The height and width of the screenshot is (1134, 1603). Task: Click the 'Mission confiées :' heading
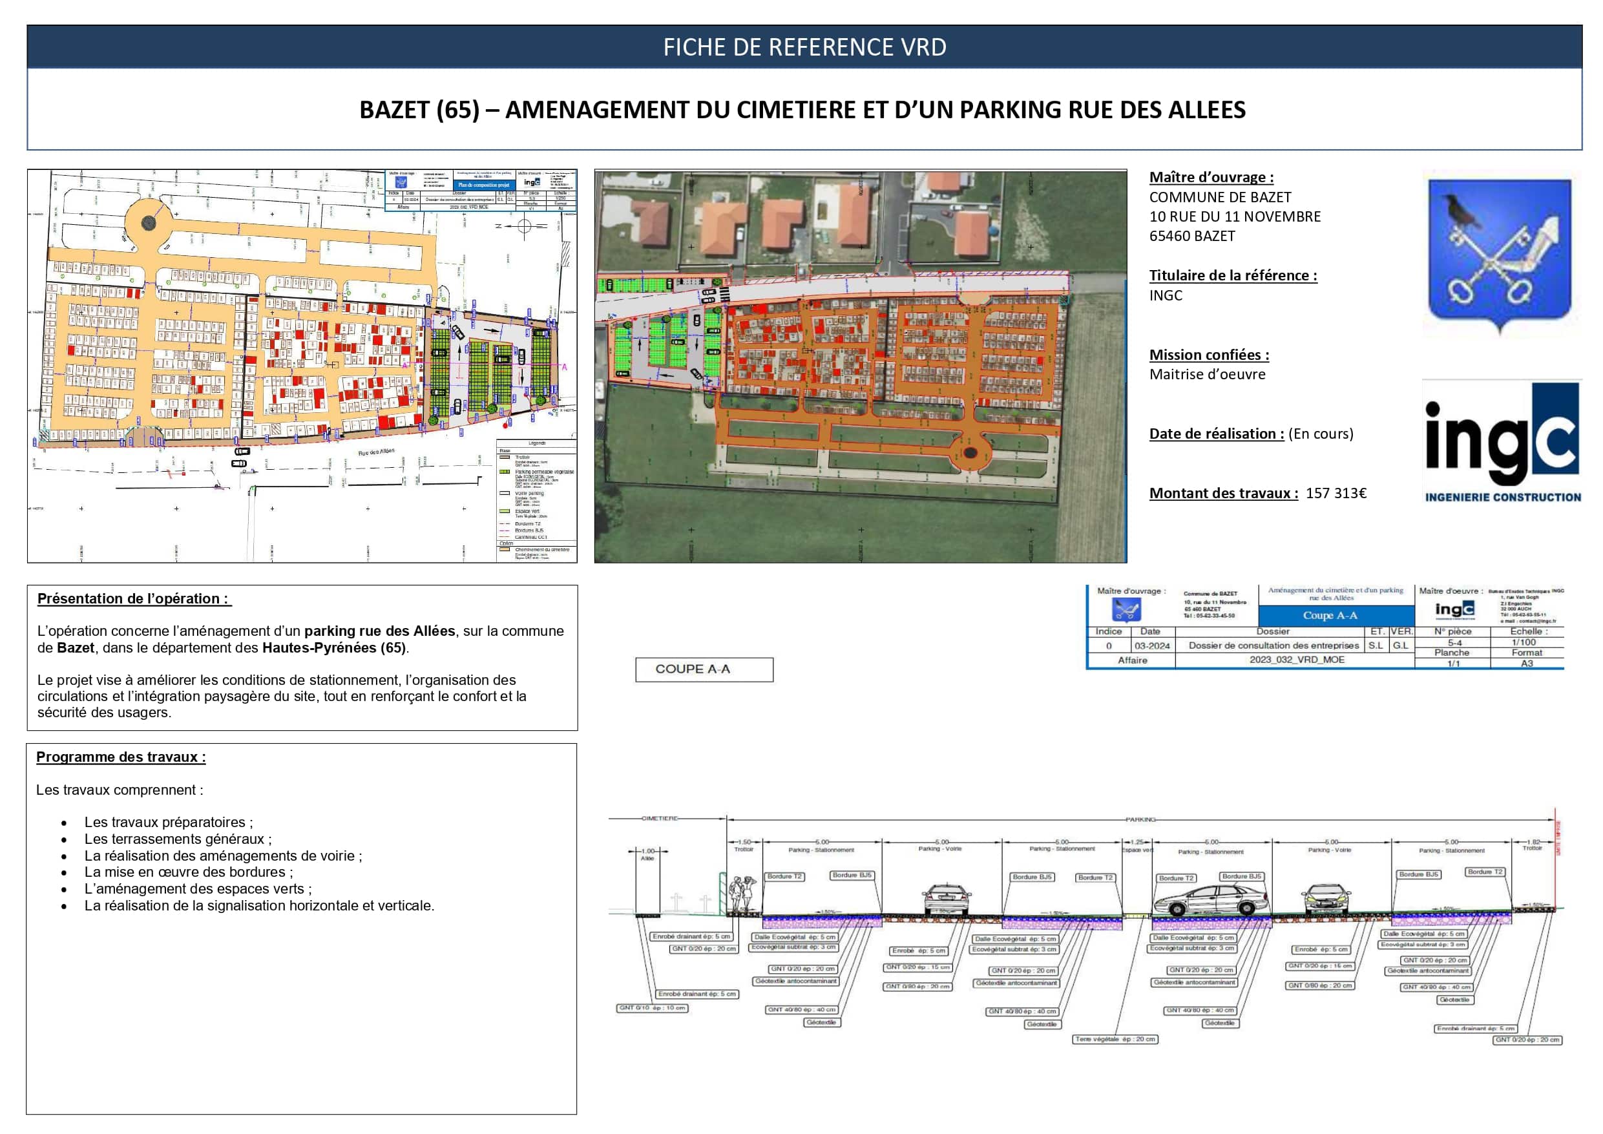click(1210, 355)
